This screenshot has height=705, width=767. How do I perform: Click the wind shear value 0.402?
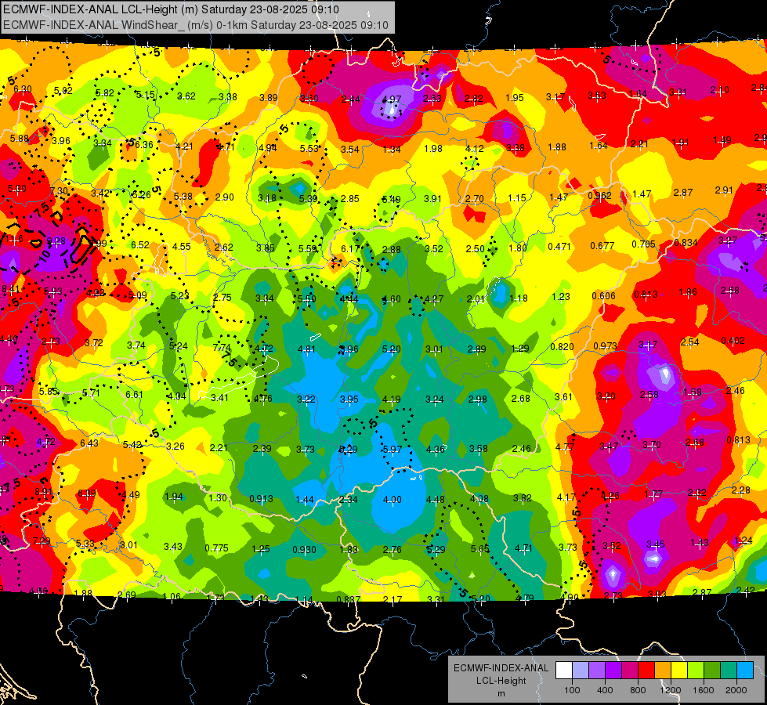[733, 341]
